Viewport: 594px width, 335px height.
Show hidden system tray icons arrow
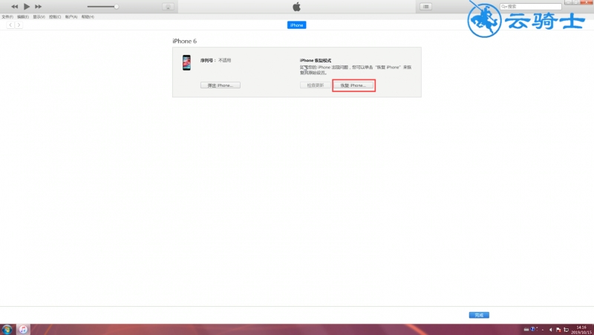pos(543,330)
